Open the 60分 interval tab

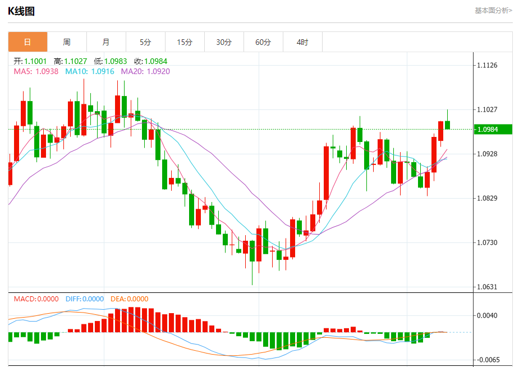tap(263, 42)
